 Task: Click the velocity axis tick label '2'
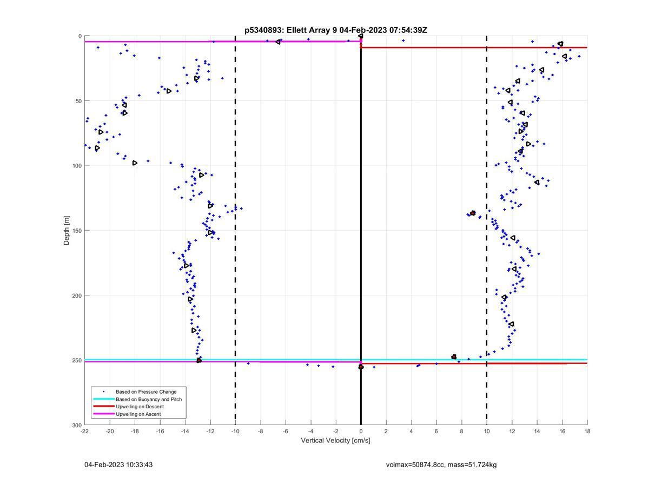point(386,431)
